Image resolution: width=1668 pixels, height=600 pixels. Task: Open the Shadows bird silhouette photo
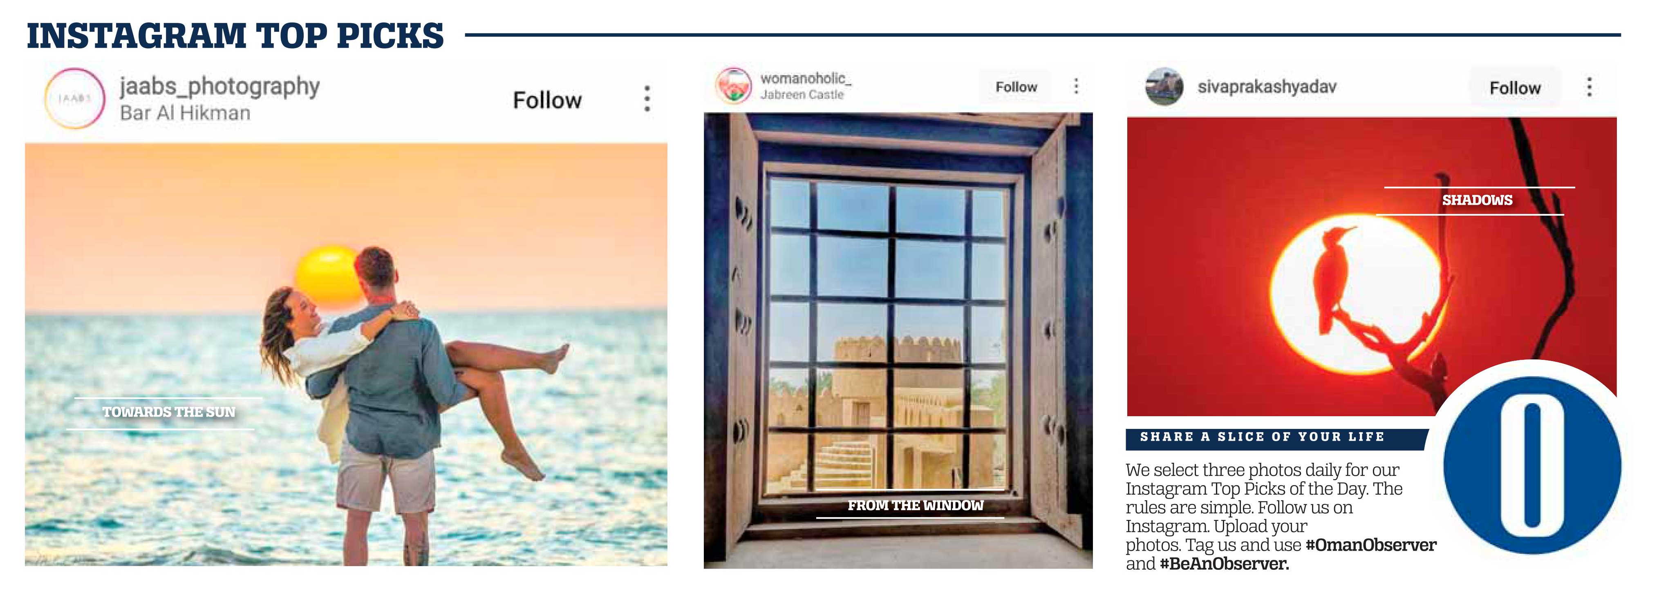coord(1371,267)
